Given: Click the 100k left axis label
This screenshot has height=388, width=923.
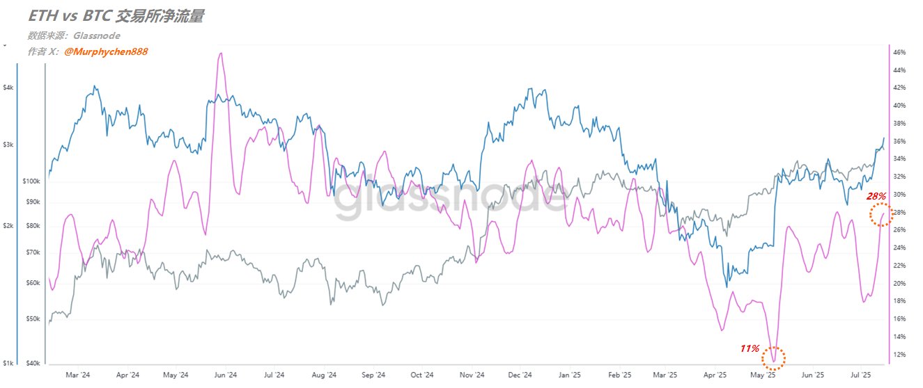Looking at the screenshot, I should 32,181.
